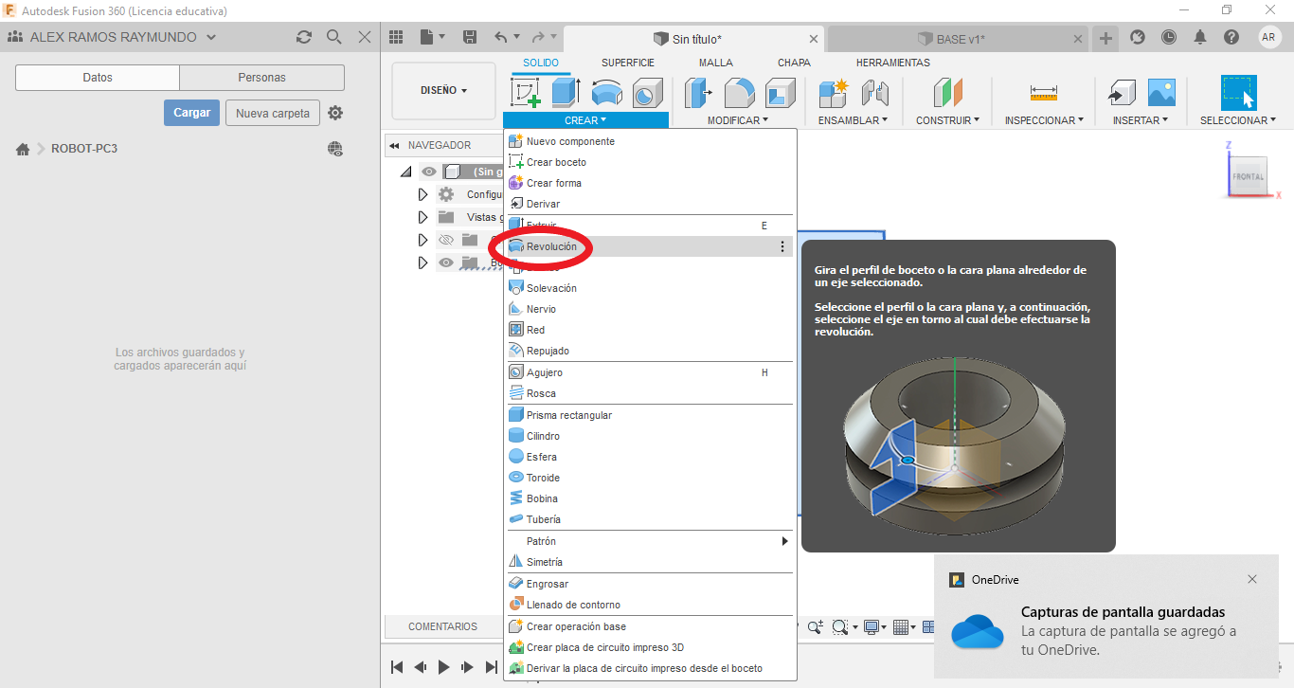Screen dimensions: 1294x688
Task: Click the new component assemble icon
Action: click(x=834, y=93)
